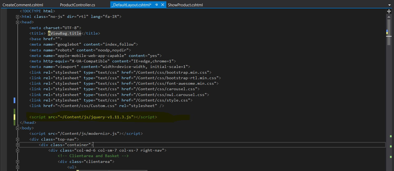394x171 pixels.
Task: Fold the top-nav div block
Action: point(18,139)
